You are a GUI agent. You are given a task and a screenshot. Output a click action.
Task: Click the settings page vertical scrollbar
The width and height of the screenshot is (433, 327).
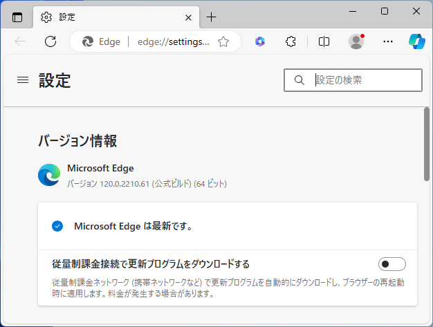427,144
